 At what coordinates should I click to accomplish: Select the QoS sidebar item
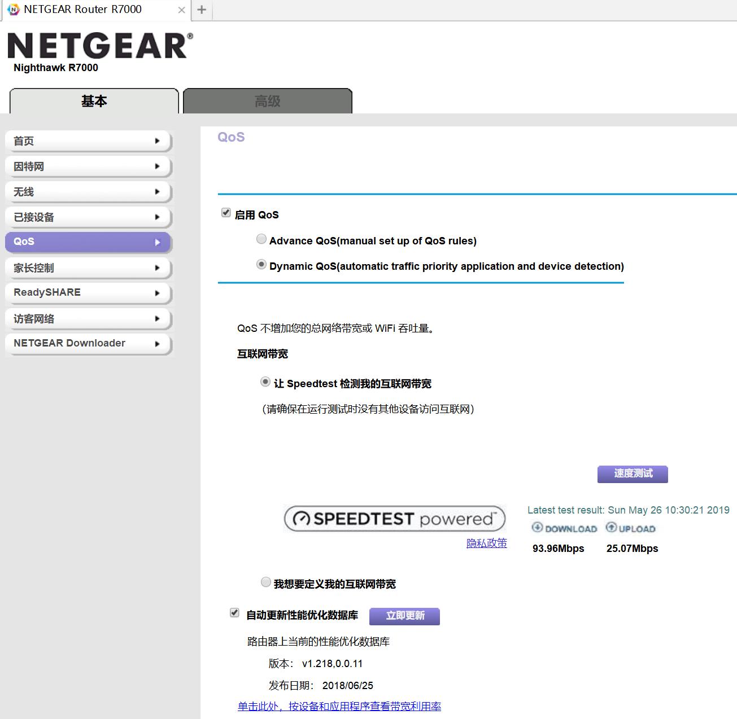click(x=88, y=242)
